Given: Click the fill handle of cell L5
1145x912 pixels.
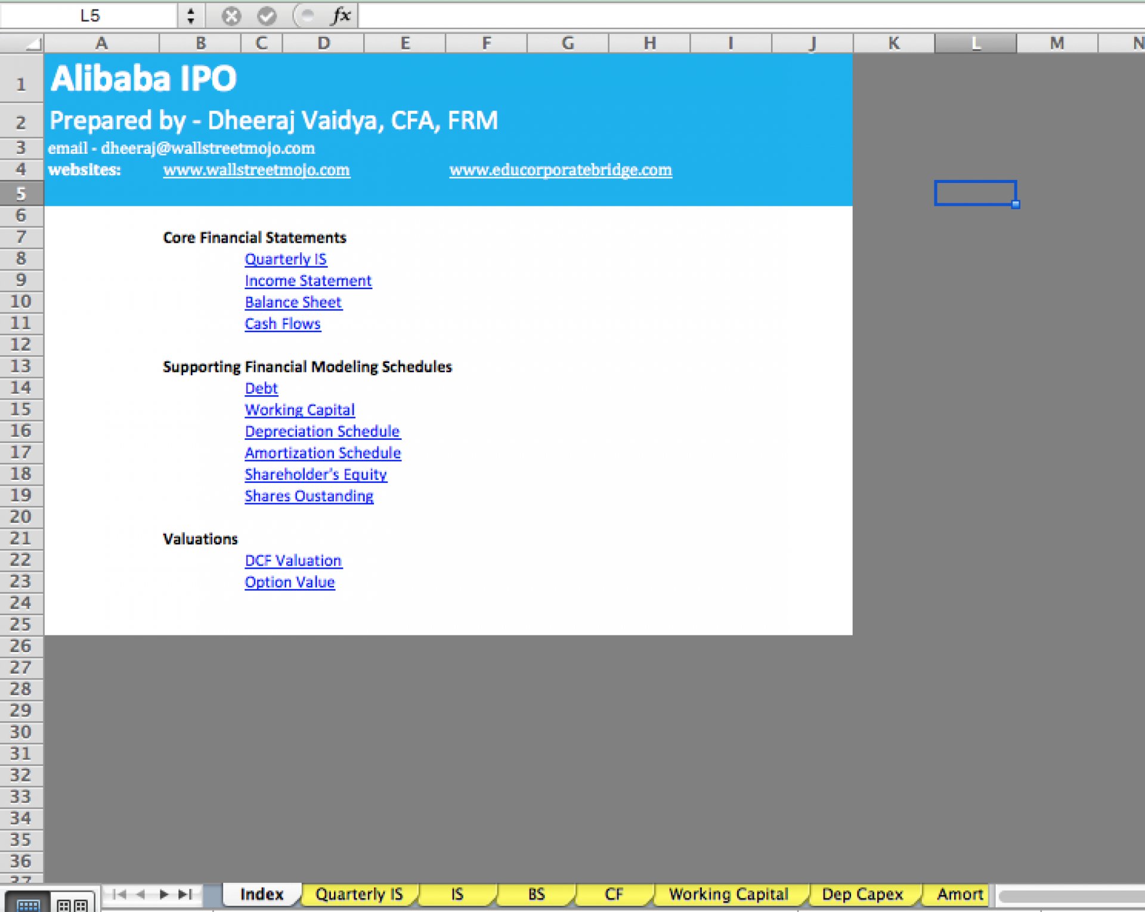Looking at the screenshot, I should [1016, 204].
